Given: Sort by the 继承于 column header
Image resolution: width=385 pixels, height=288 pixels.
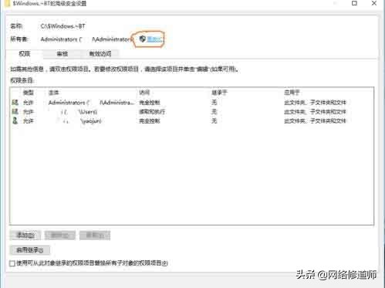Looking at the screenshot, I should click(x=219, y=93).
